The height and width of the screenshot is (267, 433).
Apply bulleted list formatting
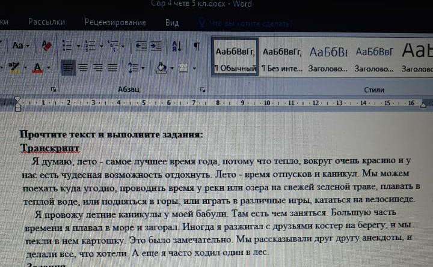pyautogui.click(x=67, y=46)
